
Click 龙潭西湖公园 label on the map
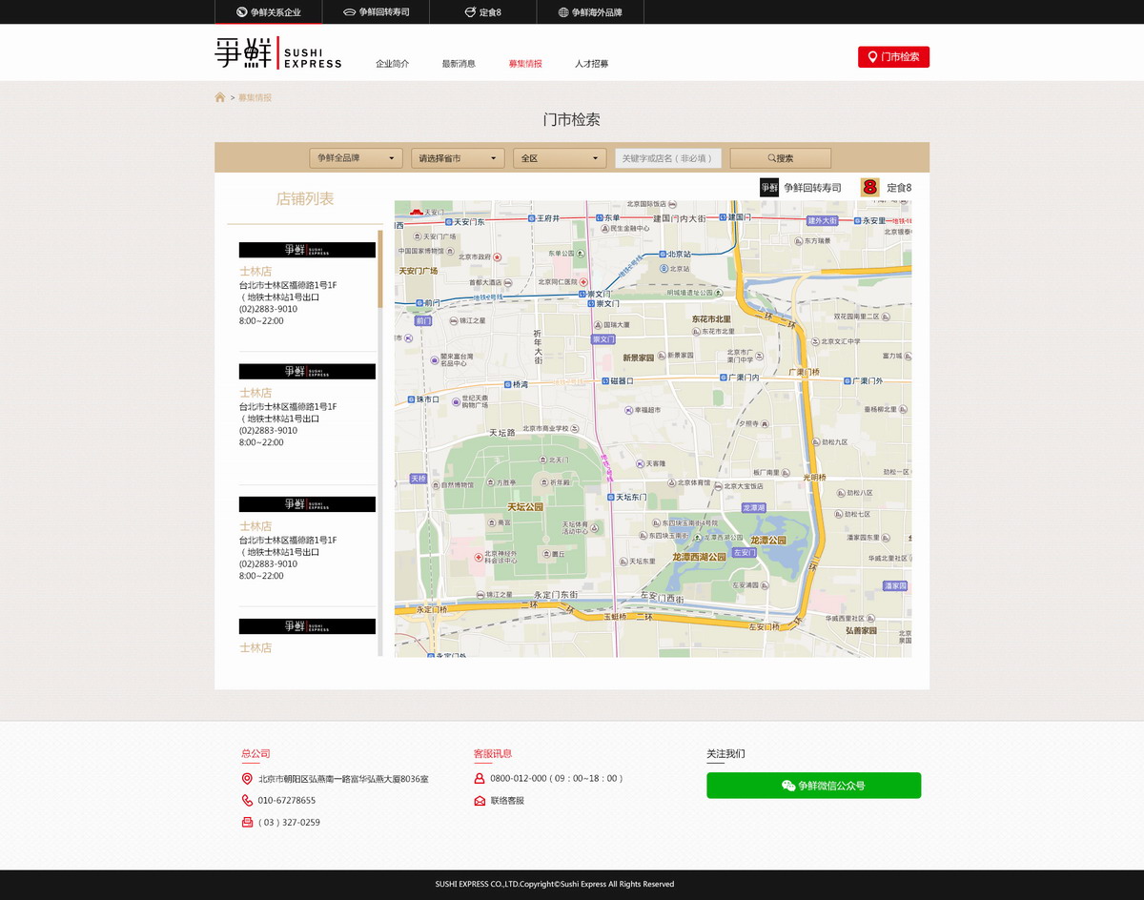pos(699,556)
